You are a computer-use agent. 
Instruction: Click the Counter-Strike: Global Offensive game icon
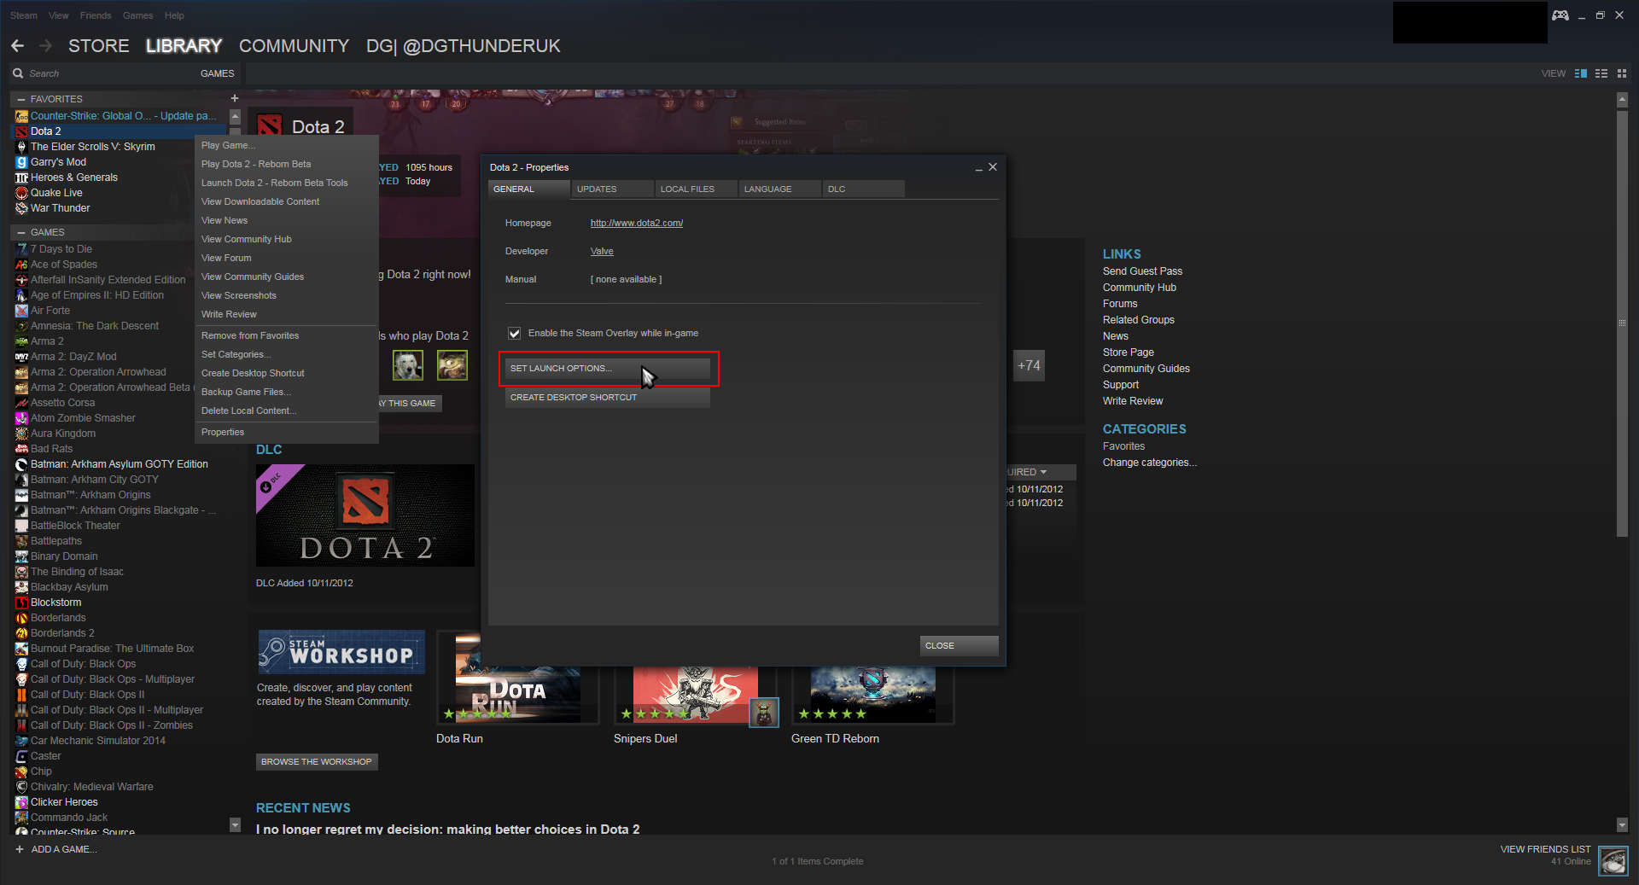[x=22, y=116]
